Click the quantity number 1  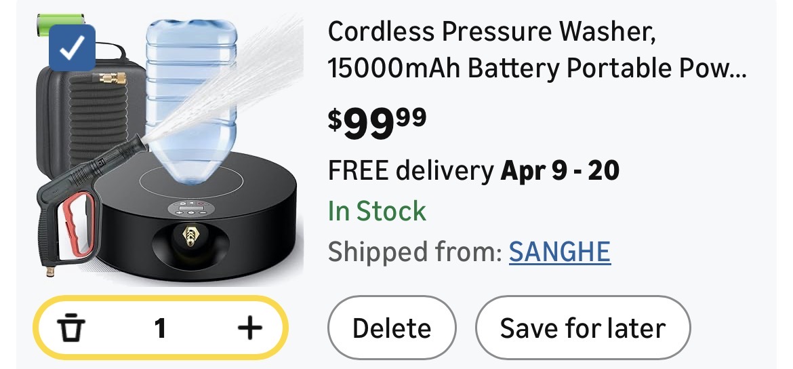click(160, 329)
